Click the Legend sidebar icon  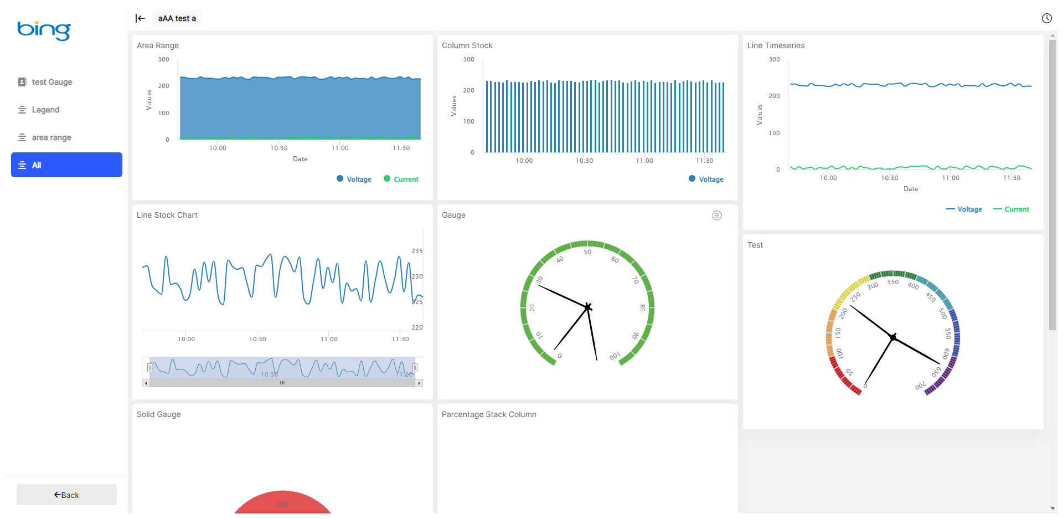click(22, 110)
